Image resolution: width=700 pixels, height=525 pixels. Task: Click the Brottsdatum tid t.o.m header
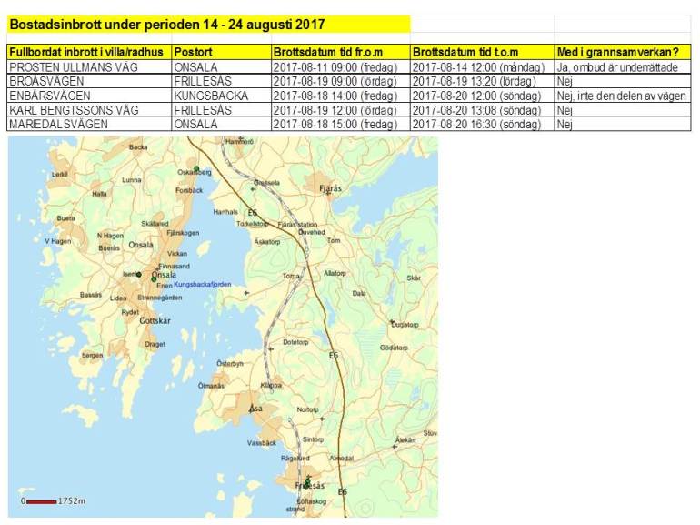(x=482, y=53)
